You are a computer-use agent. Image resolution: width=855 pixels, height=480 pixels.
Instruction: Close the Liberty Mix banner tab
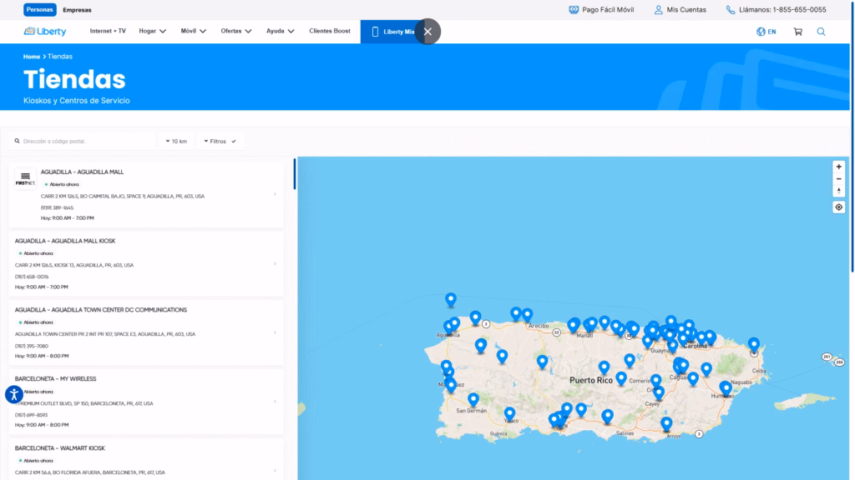pos(427,32)
